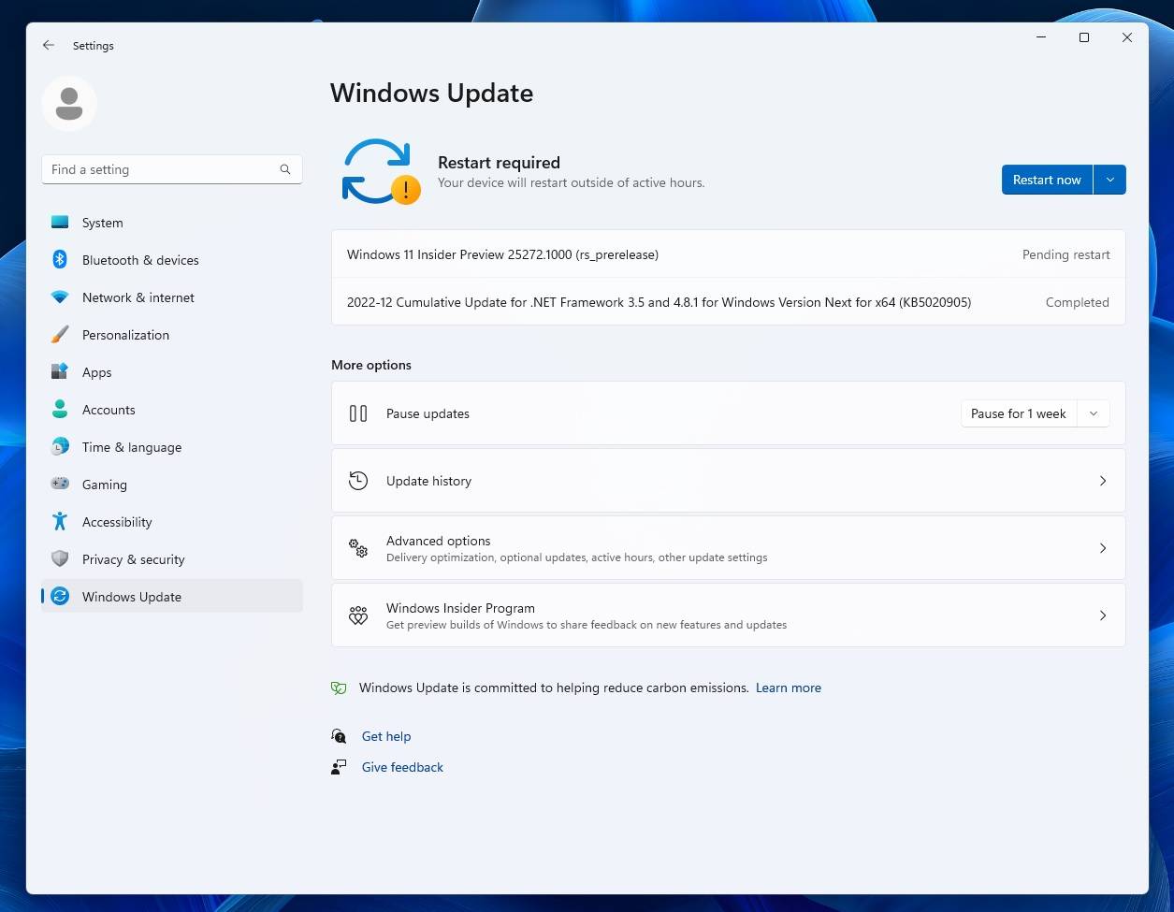
Task: Expand Advanced options settings
Action: coord(730,548)
